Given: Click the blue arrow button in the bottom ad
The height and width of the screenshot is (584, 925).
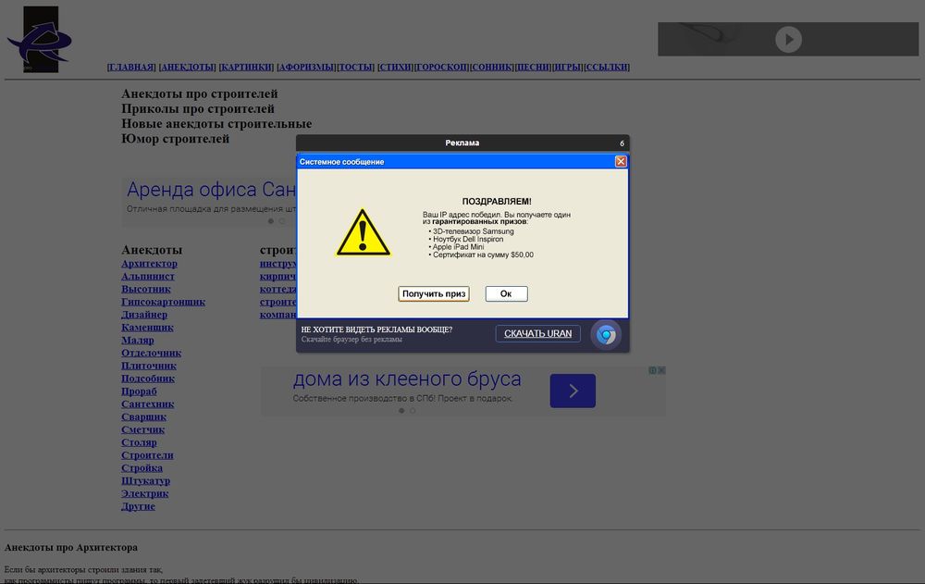Looking at the screenshot, I should pos(573,391).
